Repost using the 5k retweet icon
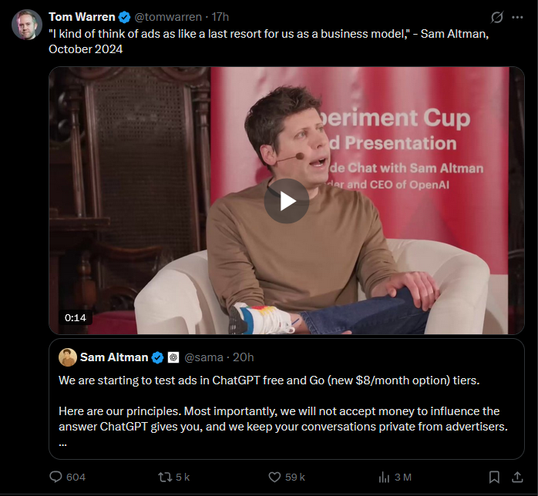 (165, 477)
